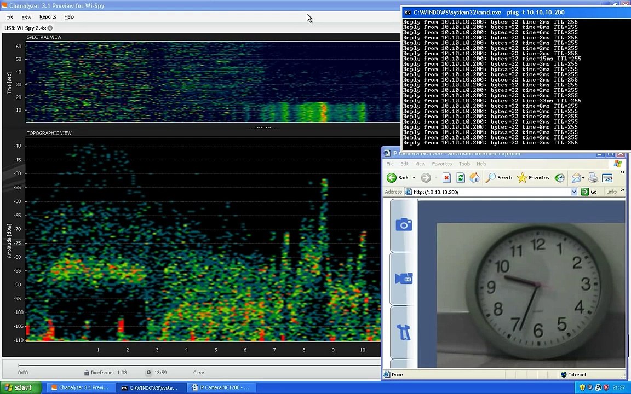Click the timeline slider at the bottom

pos(199,366)
